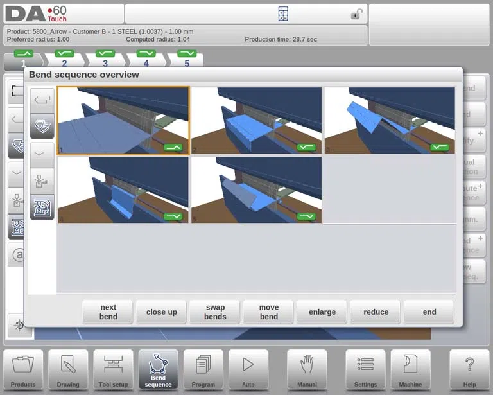
Task: Open the calculator icon in top bar
Action: 283,14
